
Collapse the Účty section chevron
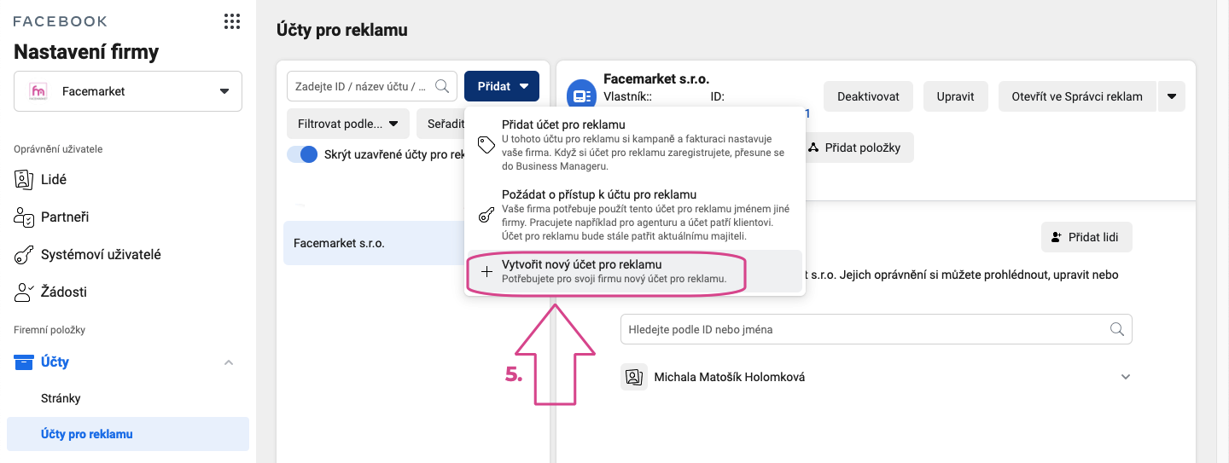pos(229,362)
